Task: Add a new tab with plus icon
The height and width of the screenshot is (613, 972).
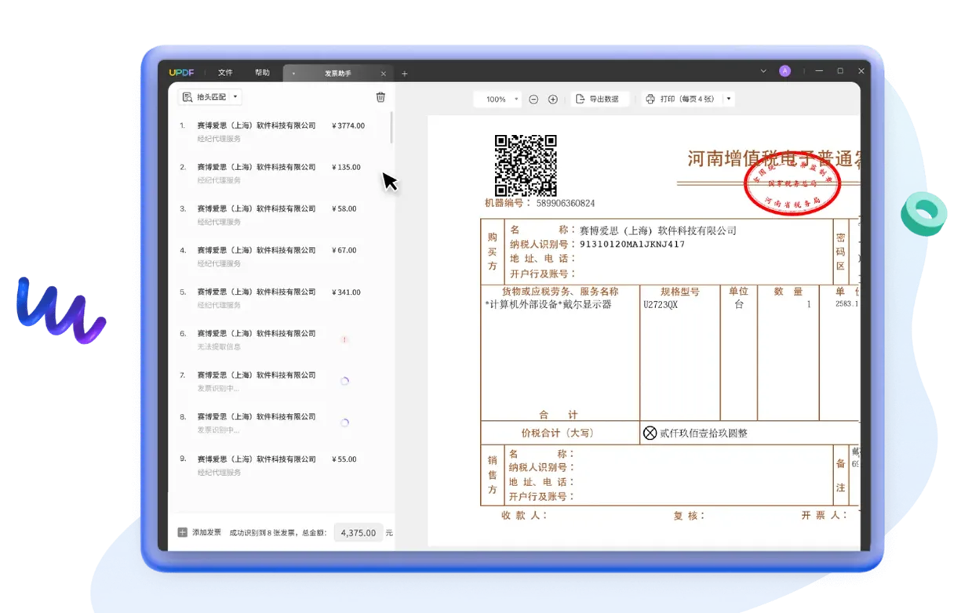Action: pyautogui.click(x=405, y=74)
